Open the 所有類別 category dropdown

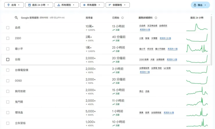[x=67, y=5]
